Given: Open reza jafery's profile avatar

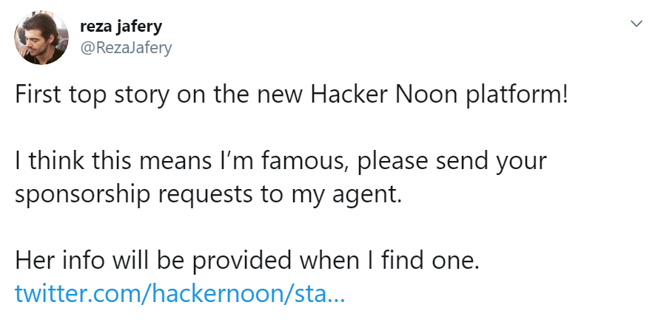Looking at the screenshot, I should 41,38.
